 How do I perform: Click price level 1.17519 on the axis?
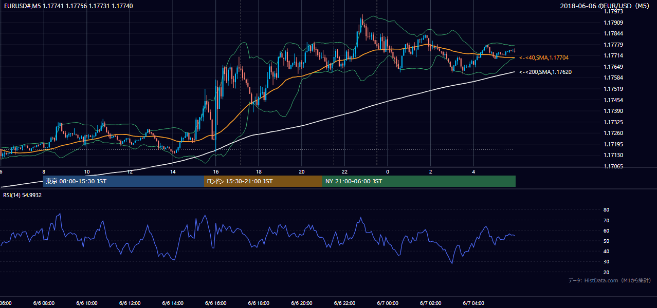click(613, 89)
